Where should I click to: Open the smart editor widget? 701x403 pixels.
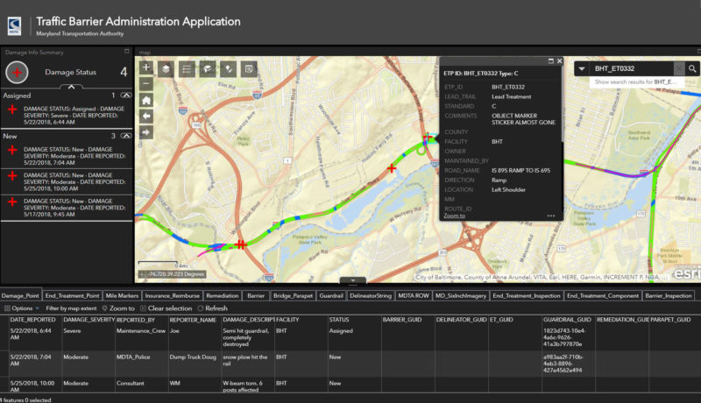pos(208,69)
